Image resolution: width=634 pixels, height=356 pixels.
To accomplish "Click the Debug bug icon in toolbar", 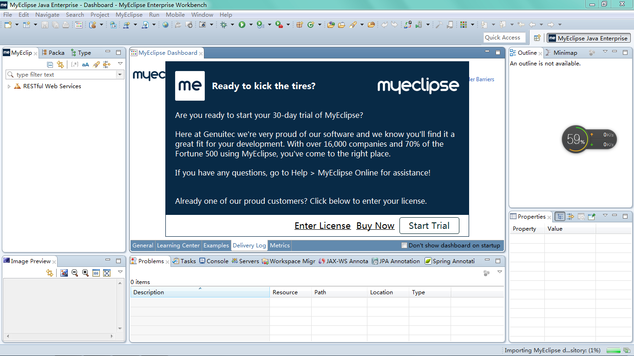I will [x=223, y=25].
